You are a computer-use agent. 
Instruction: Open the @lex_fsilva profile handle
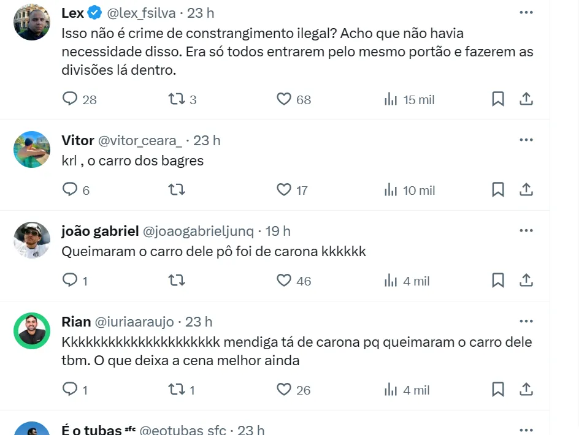(x=142, y=13)
